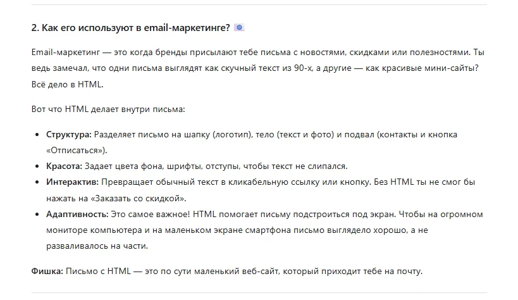
Task: Click the bold "Интерактив:" label
Action: point(71,182)
